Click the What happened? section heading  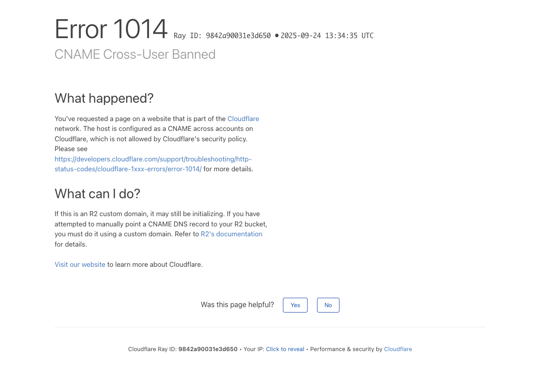pos(104,98)
